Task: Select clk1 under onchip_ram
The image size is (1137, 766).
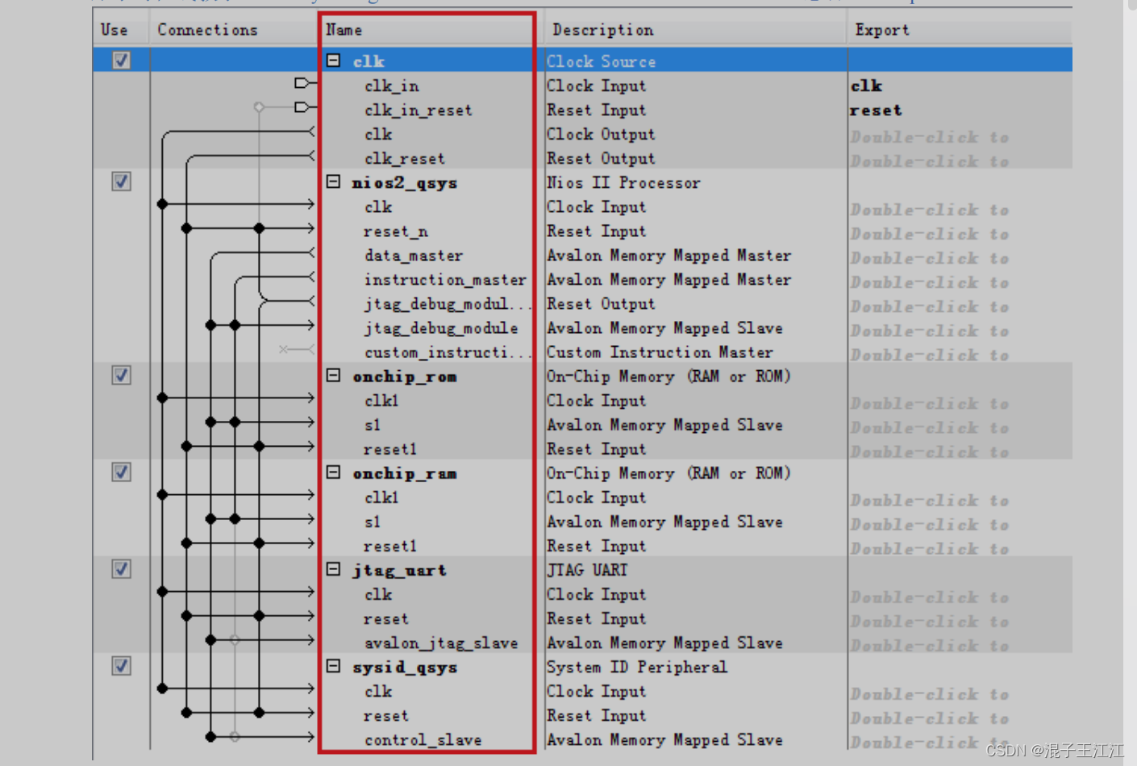Action: (381, 497)
